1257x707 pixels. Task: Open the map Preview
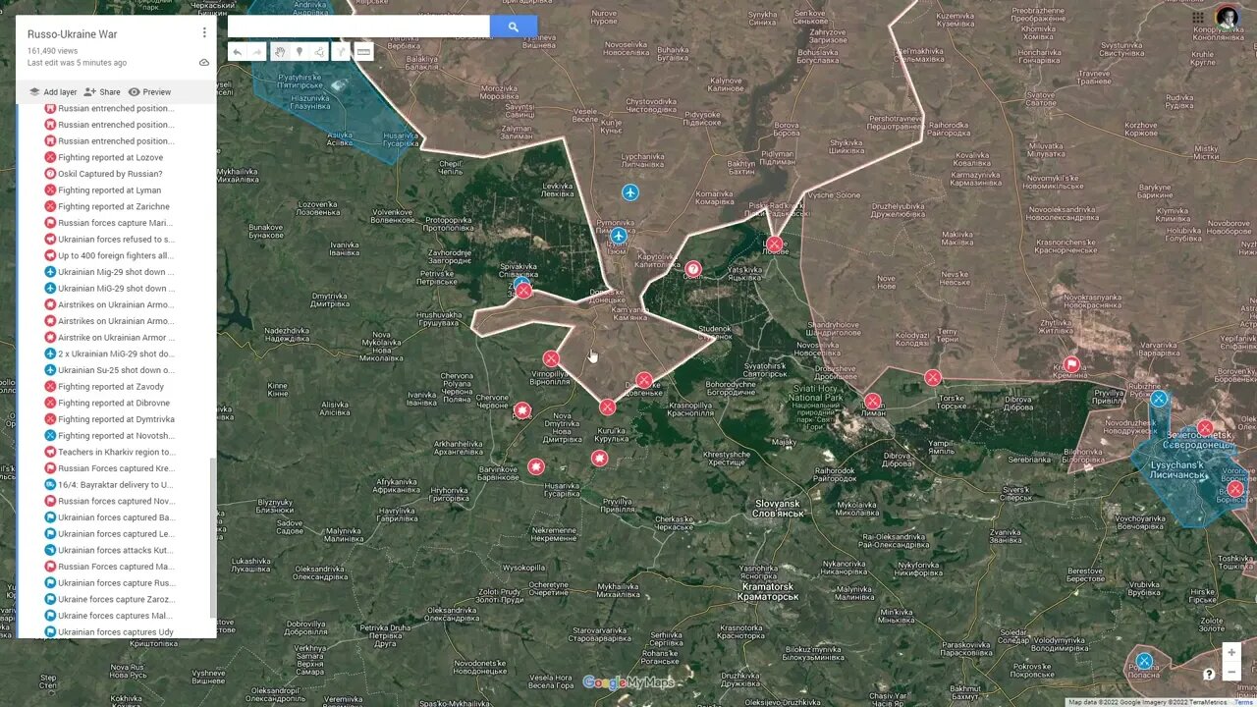[149, 92]
